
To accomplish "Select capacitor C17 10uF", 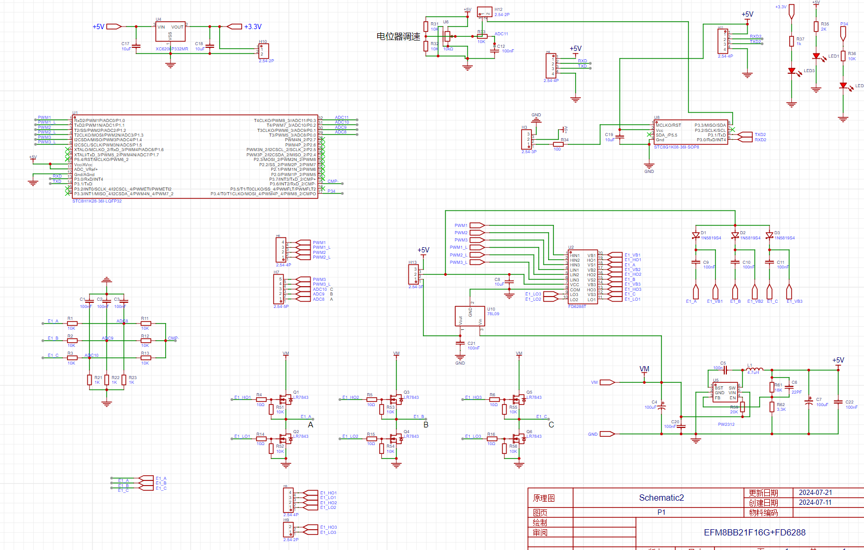I will [x=136, y=46].
